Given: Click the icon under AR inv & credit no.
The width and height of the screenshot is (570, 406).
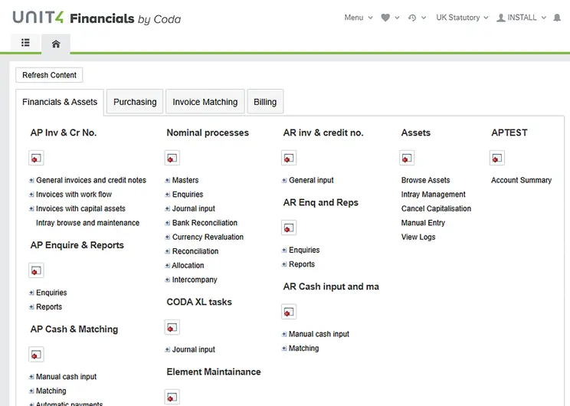Looking at the screenshot, I should click(x=289, y=158).
